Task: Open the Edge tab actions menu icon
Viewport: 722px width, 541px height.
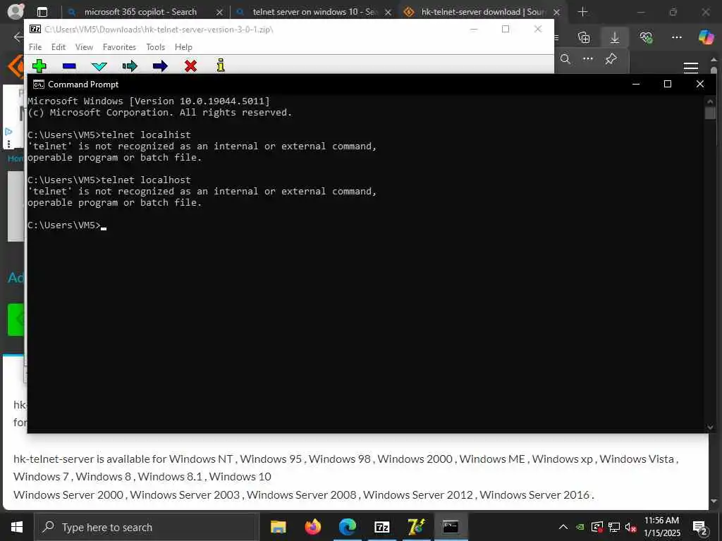Action: [42, 13]
